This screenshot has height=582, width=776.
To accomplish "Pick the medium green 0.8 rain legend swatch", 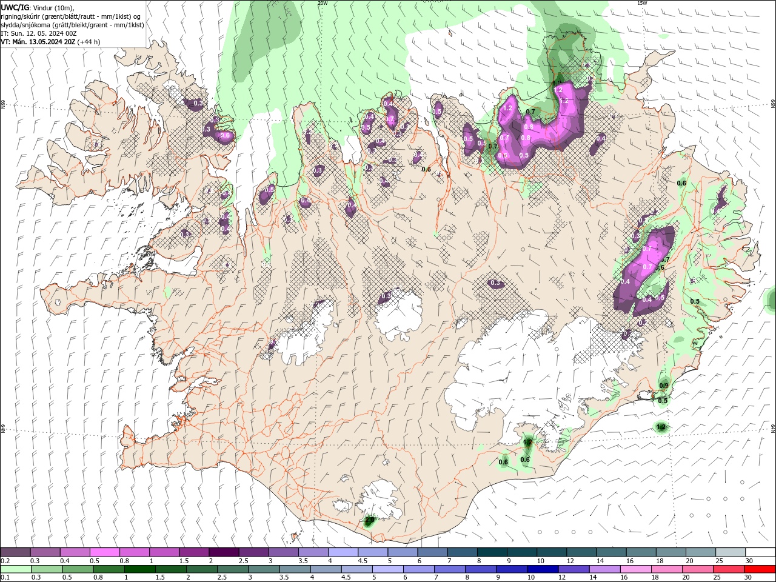I will click(x=109, y=569).
